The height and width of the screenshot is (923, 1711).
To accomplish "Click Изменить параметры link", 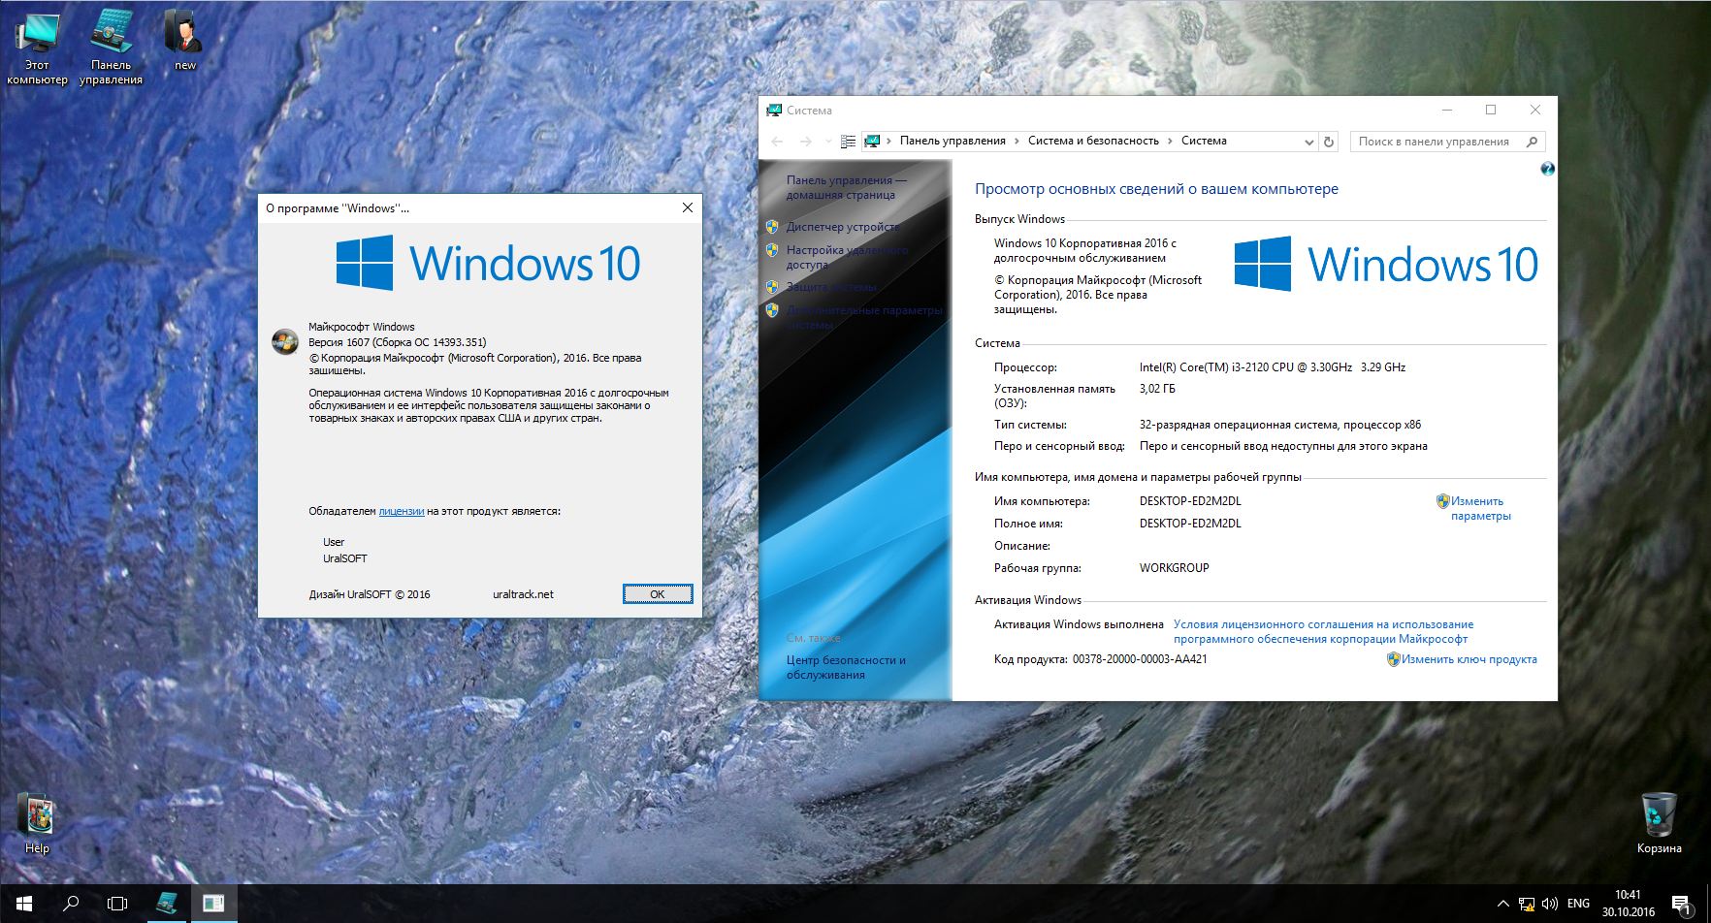I will coord(1480,508).
